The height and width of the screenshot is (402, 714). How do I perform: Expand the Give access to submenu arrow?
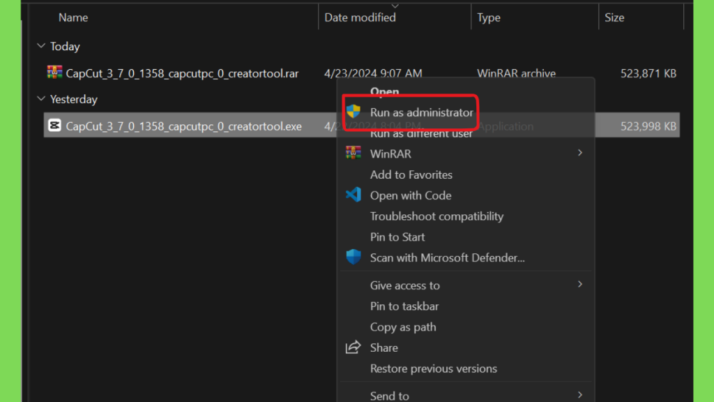580,285
